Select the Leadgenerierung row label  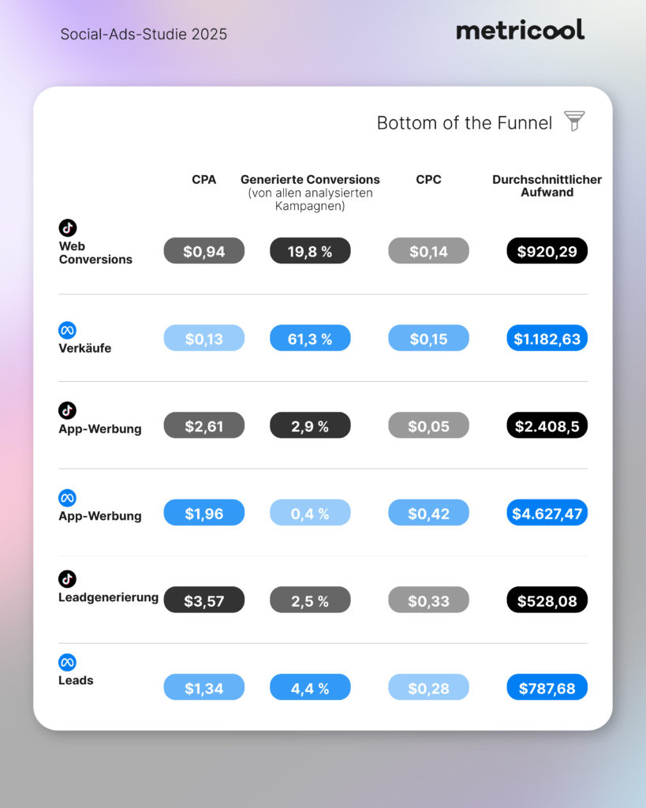click(108, 597)
